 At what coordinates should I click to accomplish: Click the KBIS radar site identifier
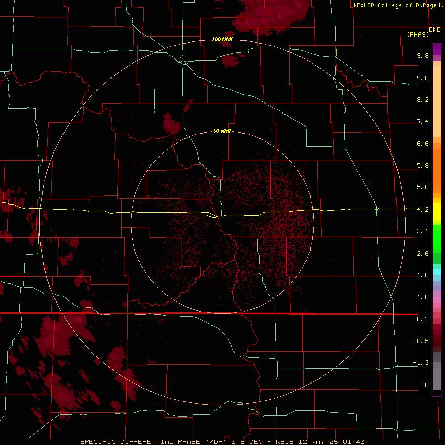[x=284, y=442]
